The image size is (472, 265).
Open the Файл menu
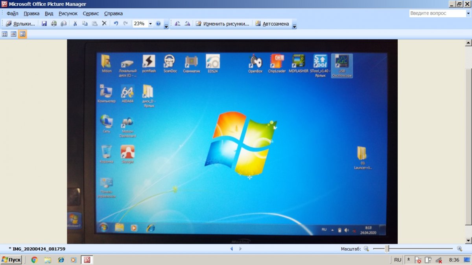(x=13, y=13)
